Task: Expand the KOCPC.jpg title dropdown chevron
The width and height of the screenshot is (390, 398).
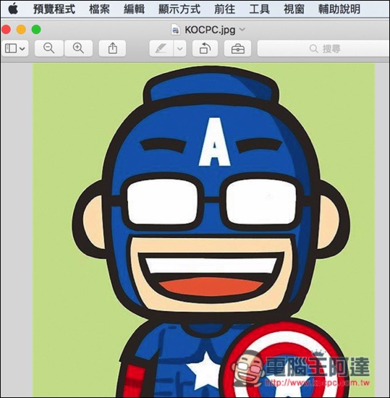Action: (x=242, y=30)
